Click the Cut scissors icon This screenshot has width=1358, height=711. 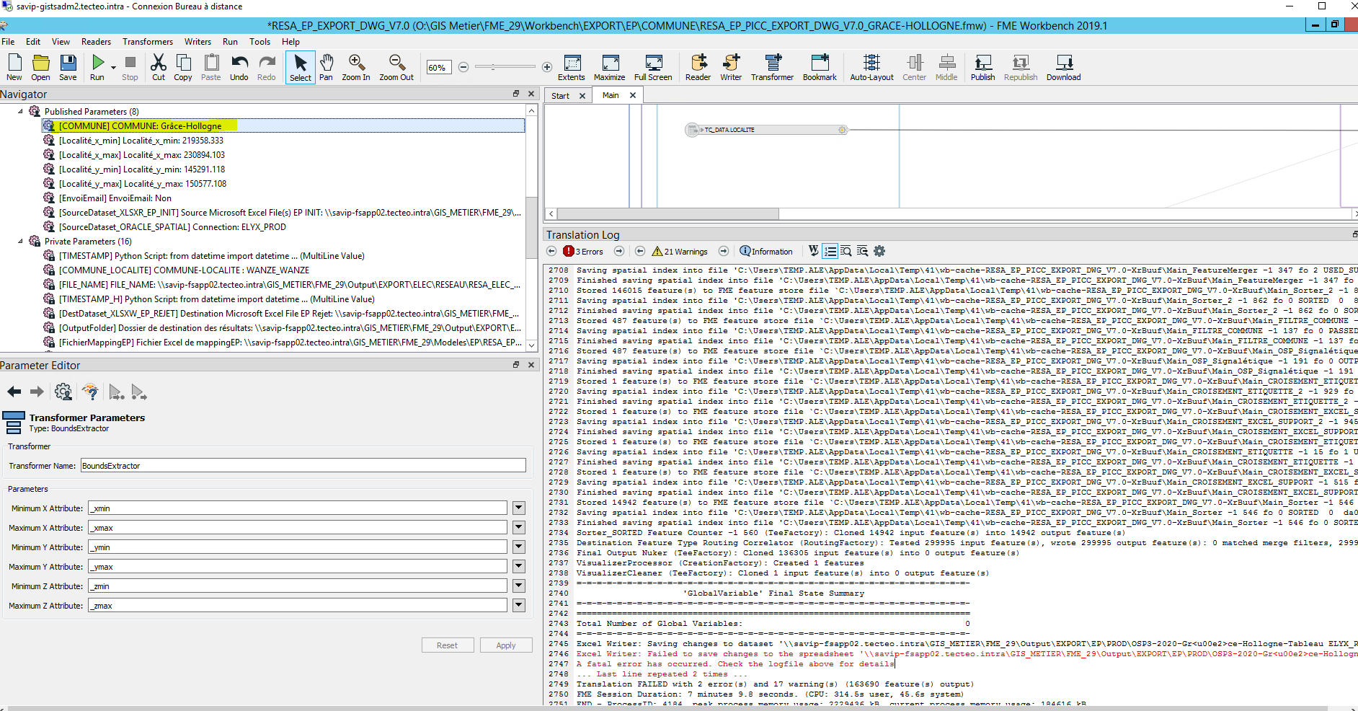click(159, 67)
